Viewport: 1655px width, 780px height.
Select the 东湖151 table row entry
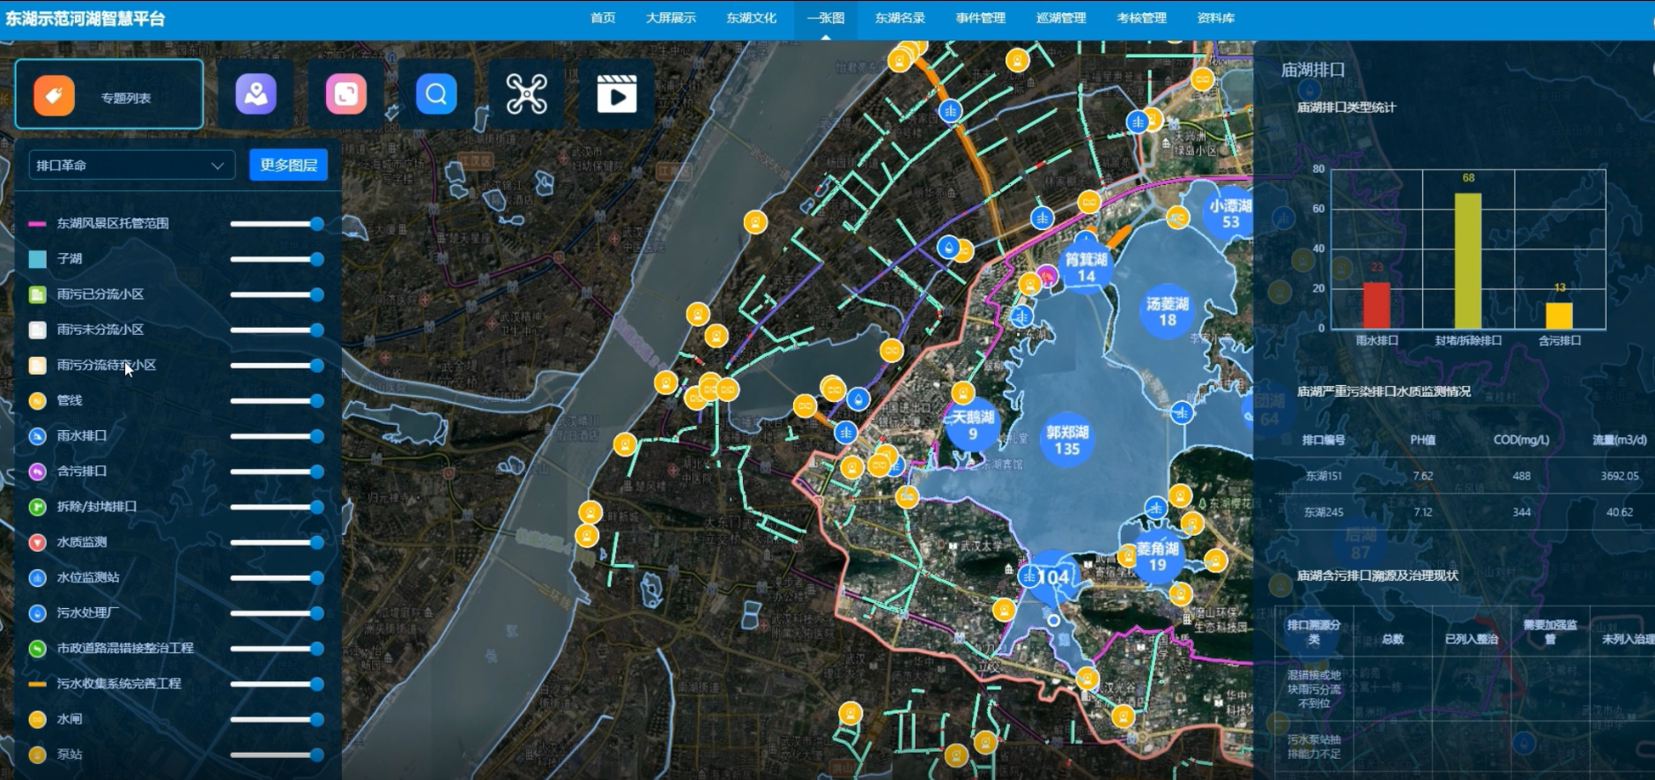[x=1463, y=476]
